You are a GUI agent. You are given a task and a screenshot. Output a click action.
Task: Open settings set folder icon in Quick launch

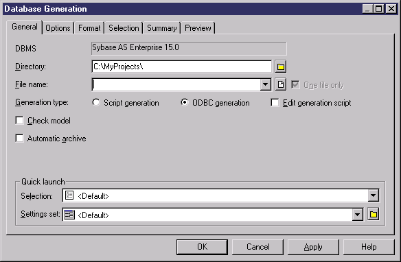click(374, 214)
